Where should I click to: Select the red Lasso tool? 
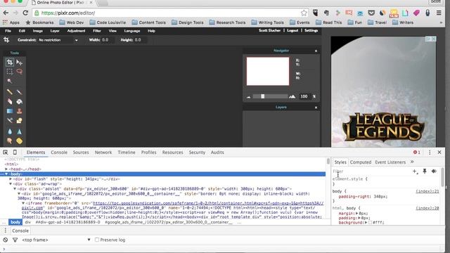tap(19, 72)
